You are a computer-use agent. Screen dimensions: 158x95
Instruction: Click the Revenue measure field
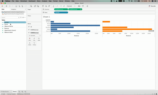click(x=7, y=28)
